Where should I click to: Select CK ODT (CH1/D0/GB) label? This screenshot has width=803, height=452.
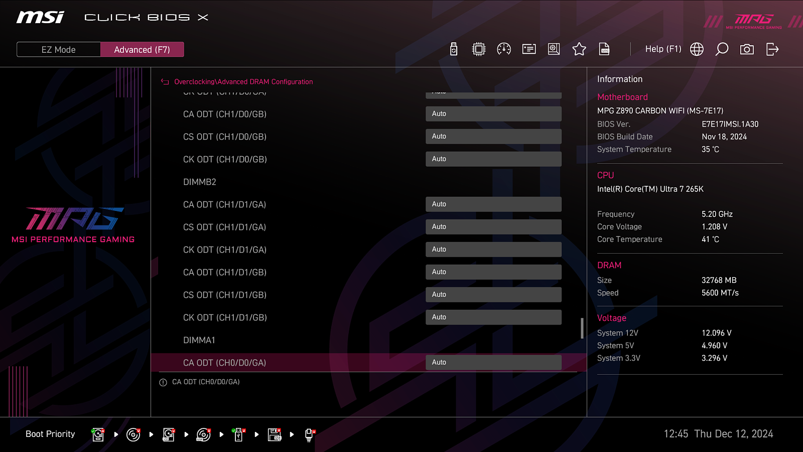pyautogui.click(x=225, y=160)
